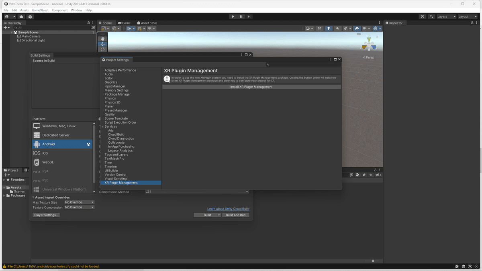Click the global search magnifier icon
This screenshot has width=482, height=271.
[431, 17]
